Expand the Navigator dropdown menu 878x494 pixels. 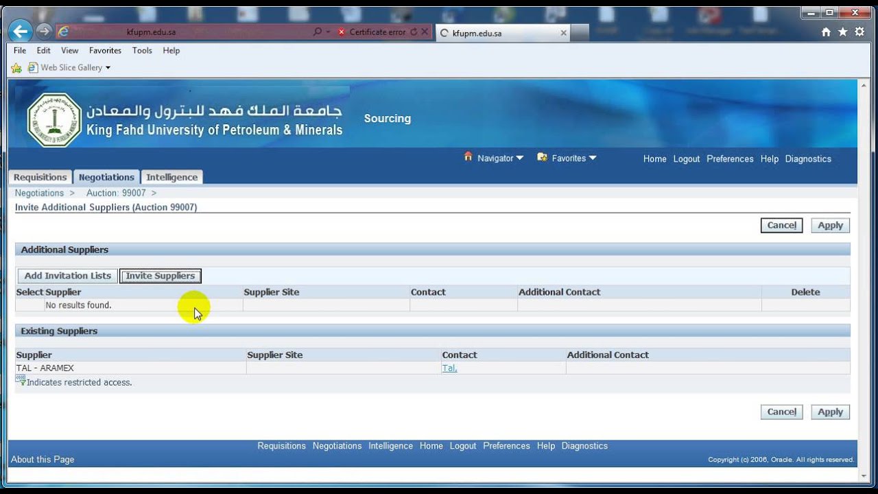point(519,158)
